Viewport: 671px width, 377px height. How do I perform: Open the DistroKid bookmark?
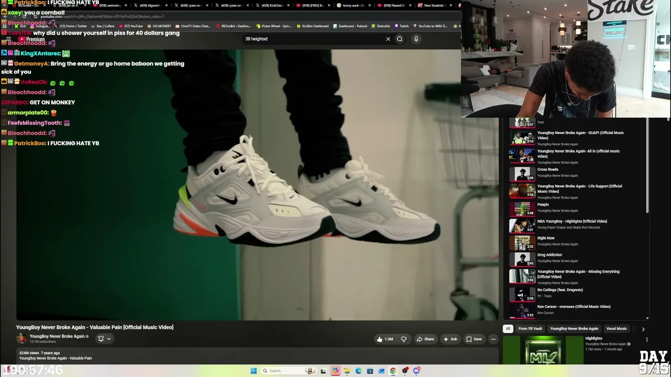coord(380,26)
